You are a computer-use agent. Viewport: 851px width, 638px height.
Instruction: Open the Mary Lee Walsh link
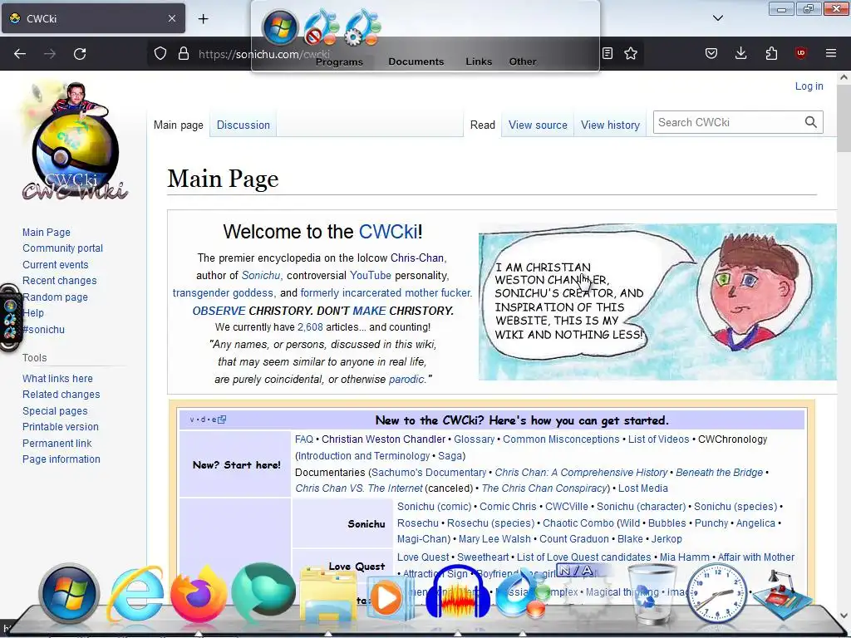click(x=494, y=538)
